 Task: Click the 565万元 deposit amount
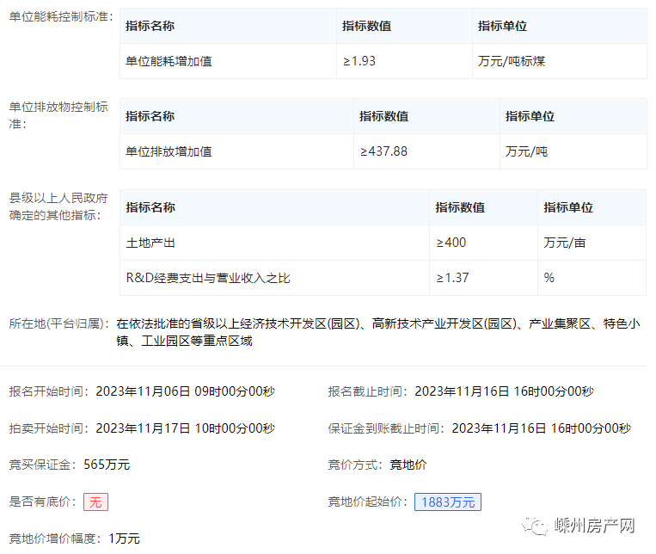pyautogui.click(x=107, y=465)
